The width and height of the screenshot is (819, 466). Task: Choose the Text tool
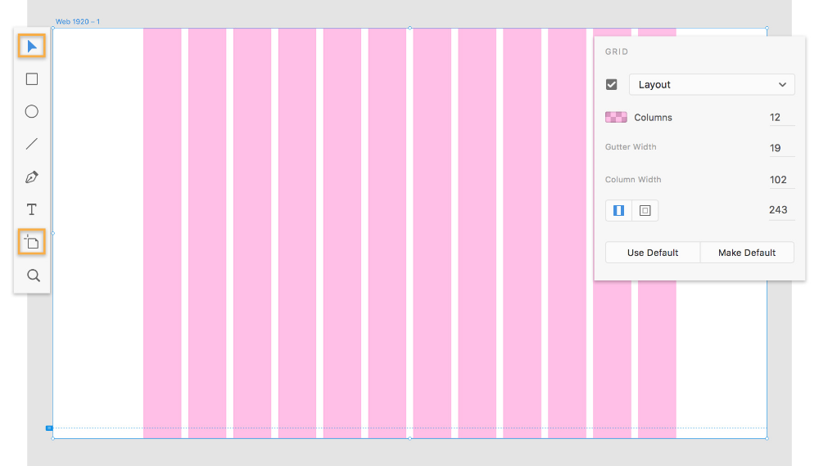point(32,209)
